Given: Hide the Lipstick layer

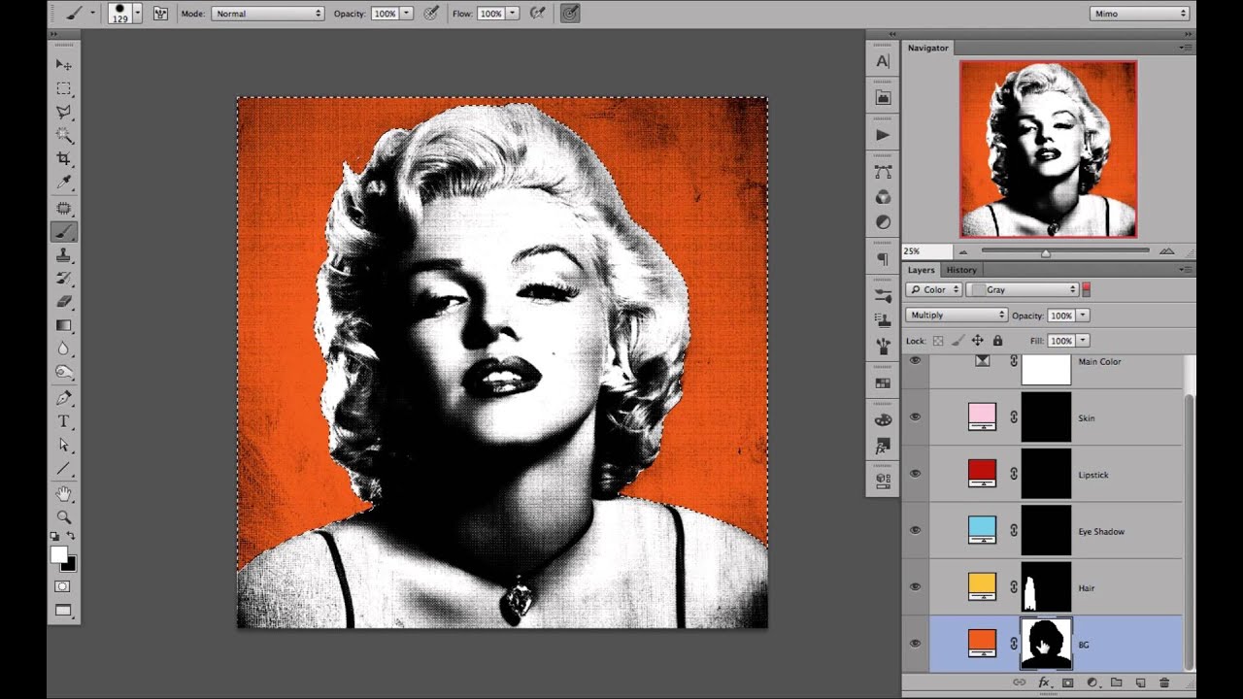Looking at the screenshot, I should (915, 474).
